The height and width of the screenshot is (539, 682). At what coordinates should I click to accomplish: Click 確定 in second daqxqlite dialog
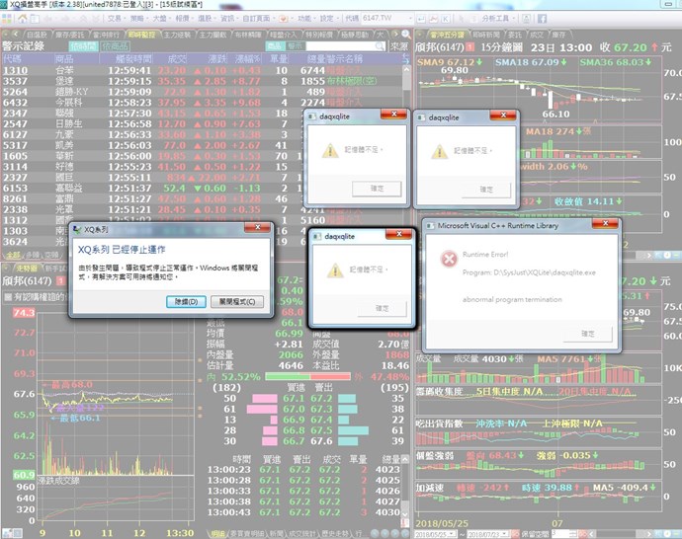tap(486, 190)
